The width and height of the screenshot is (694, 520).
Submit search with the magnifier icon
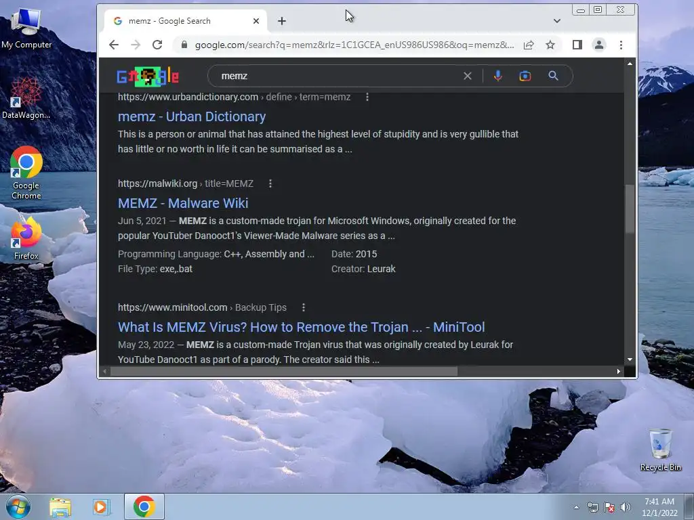pos(553,76)
